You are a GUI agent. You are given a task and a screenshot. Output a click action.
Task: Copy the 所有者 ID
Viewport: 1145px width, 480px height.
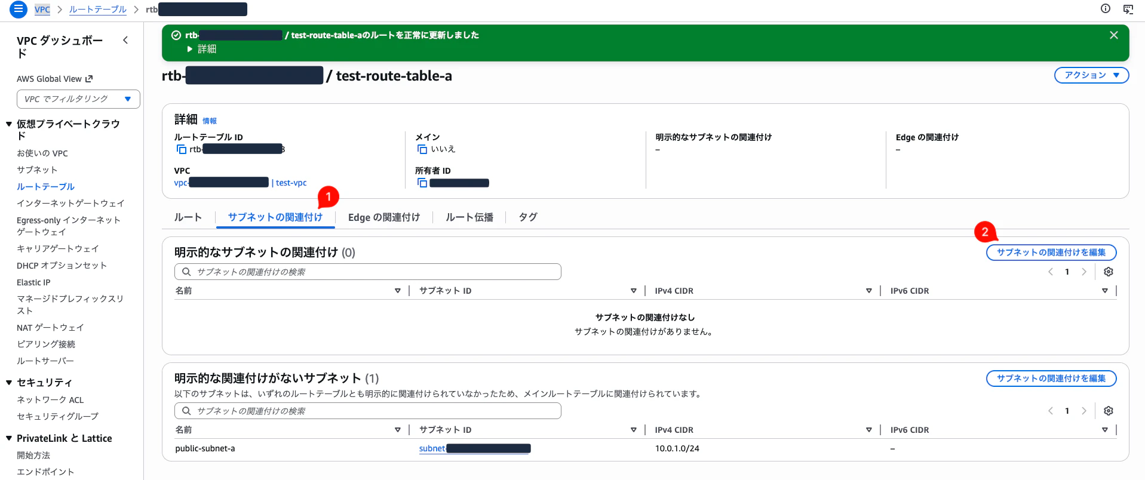click(x=422, y=183)
